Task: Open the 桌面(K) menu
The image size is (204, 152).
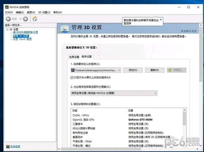Action: coord(31,13)
